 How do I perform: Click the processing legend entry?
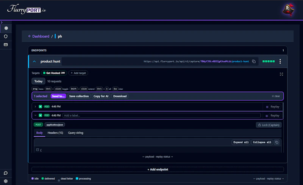83,179
